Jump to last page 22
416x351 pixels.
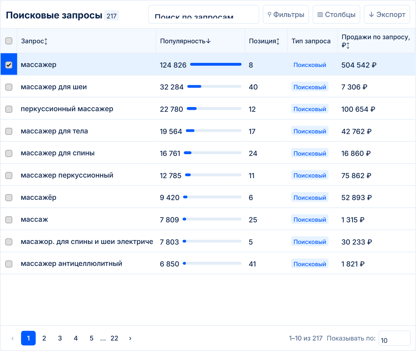click(x=114, y=338)
